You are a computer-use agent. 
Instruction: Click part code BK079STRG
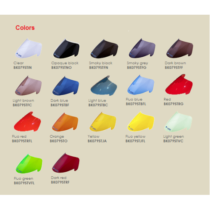[x=173, y=104]
